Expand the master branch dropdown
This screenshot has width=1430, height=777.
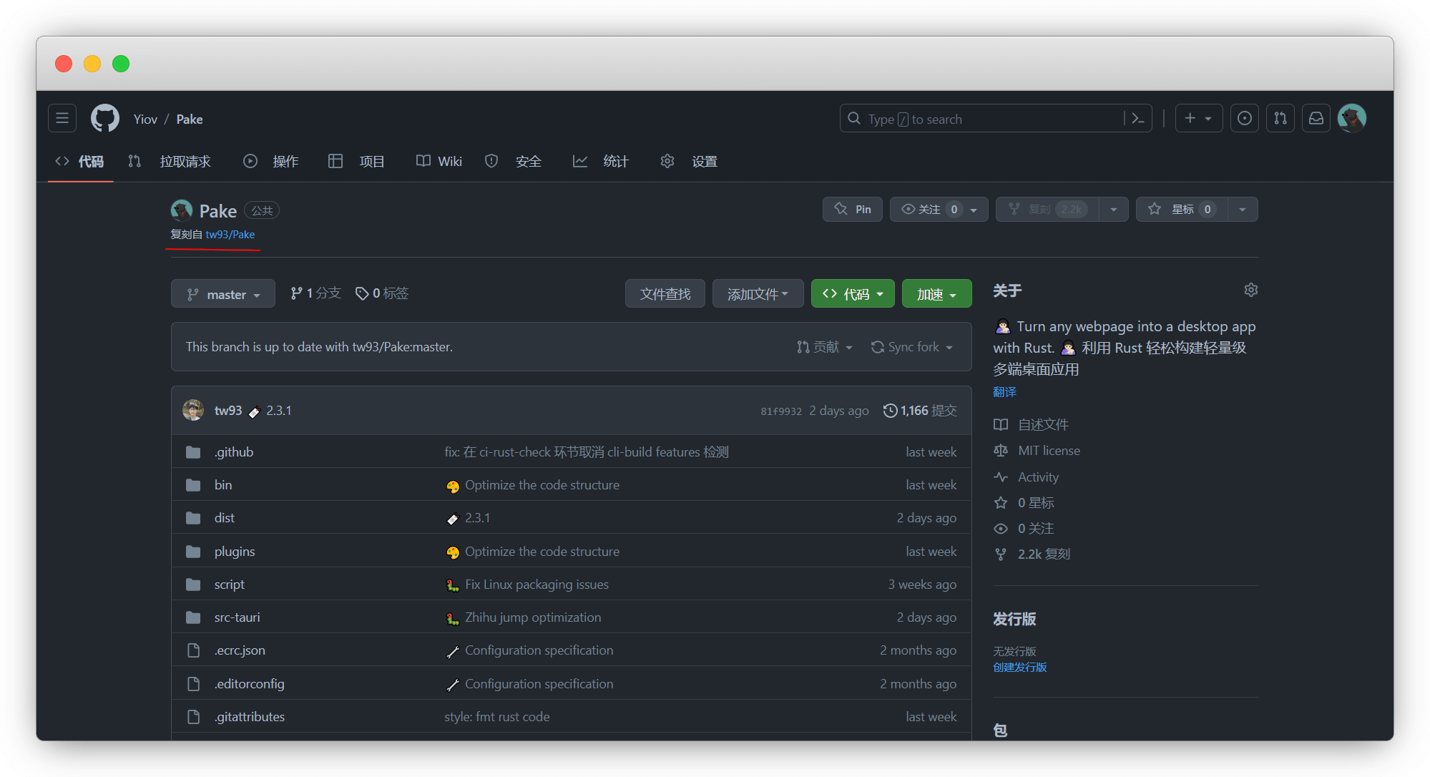click(223, 294)
